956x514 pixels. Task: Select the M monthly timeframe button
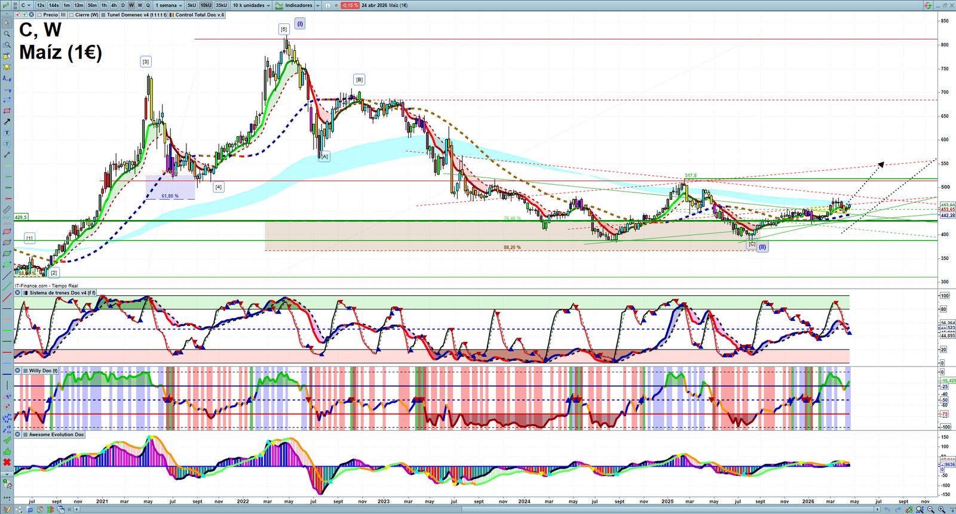click(x=140, y=5)
